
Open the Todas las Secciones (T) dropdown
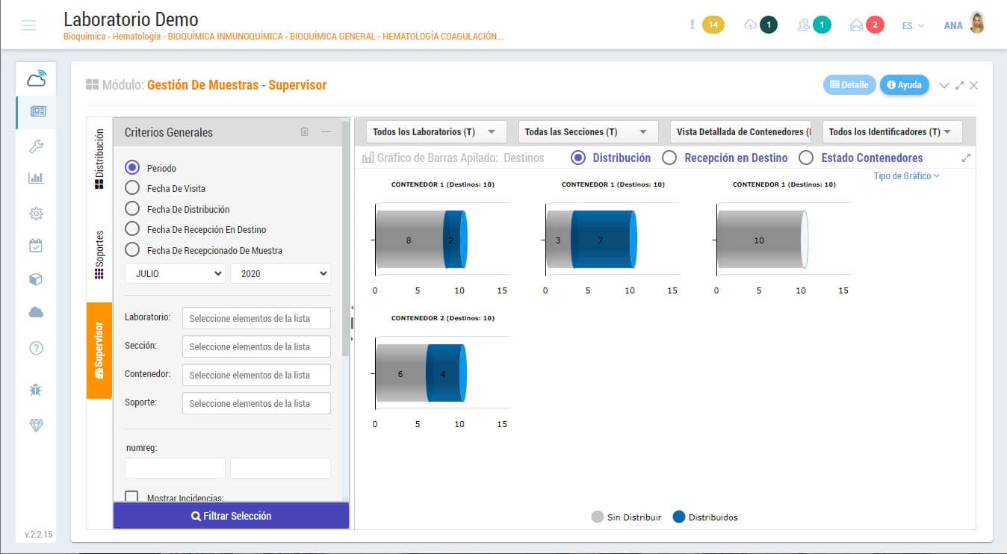[589, 131]
